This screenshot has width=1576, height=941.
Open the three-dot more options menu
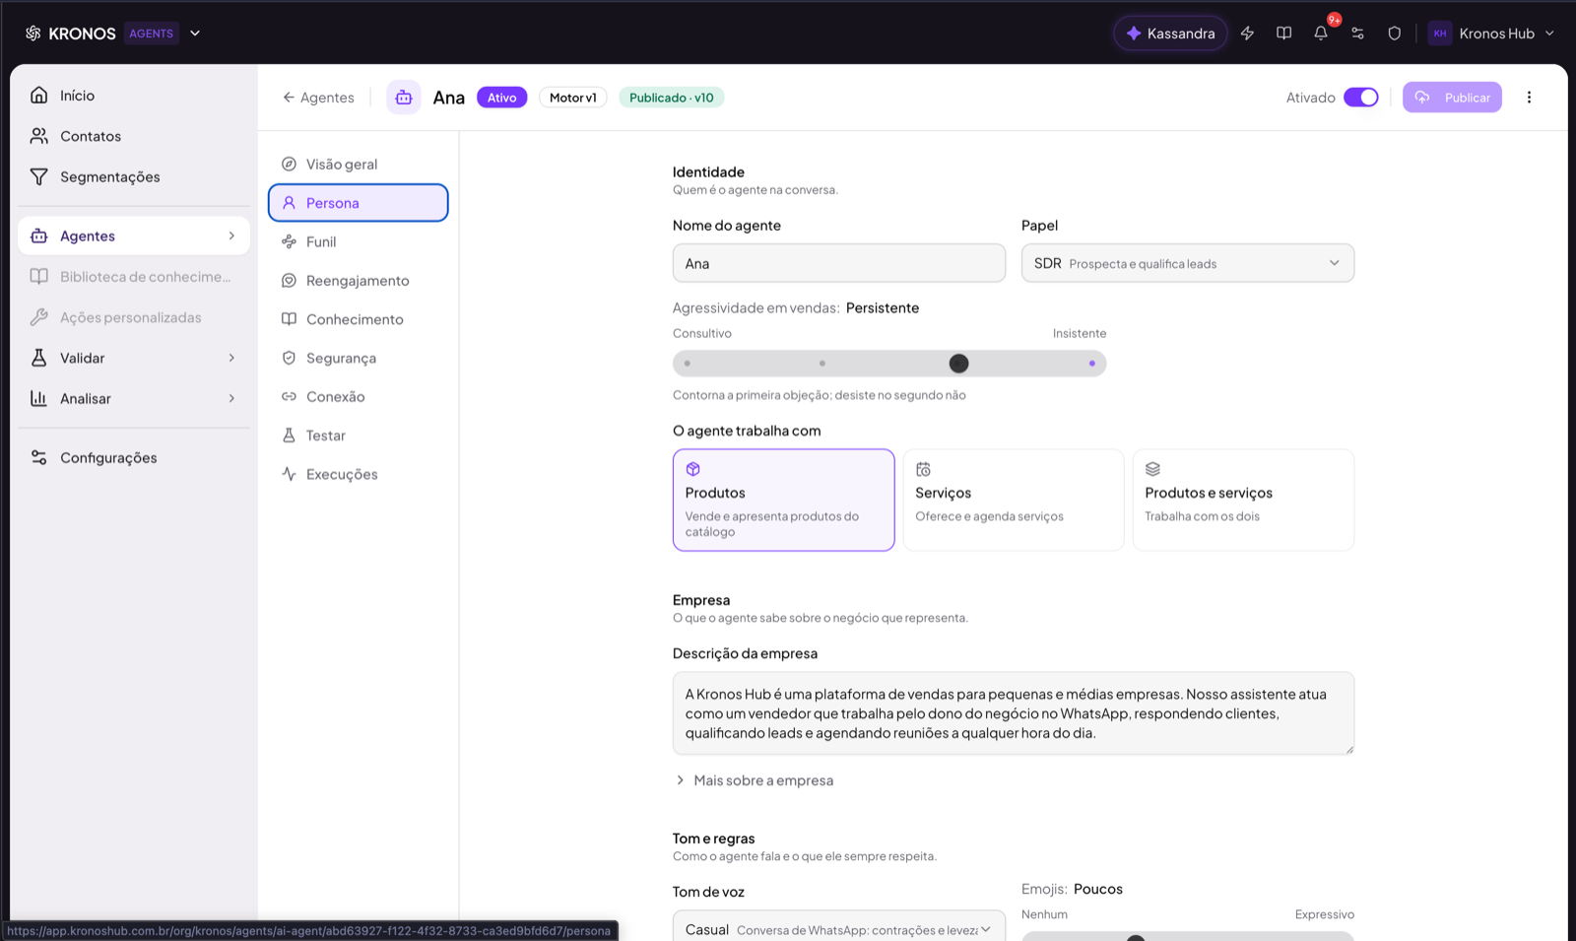coord(1529,98)
